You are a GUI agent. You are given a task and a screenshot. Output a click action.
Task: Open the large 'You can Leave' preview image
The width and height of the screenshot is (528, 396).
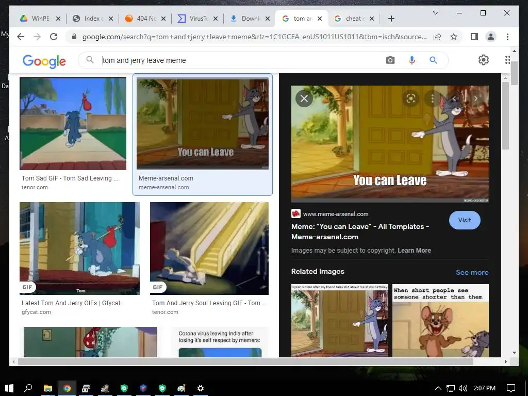click(x=390, y=144)
